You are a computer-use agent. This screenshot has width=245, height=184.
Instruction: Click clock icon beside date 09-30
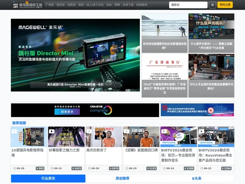[15, 168]
